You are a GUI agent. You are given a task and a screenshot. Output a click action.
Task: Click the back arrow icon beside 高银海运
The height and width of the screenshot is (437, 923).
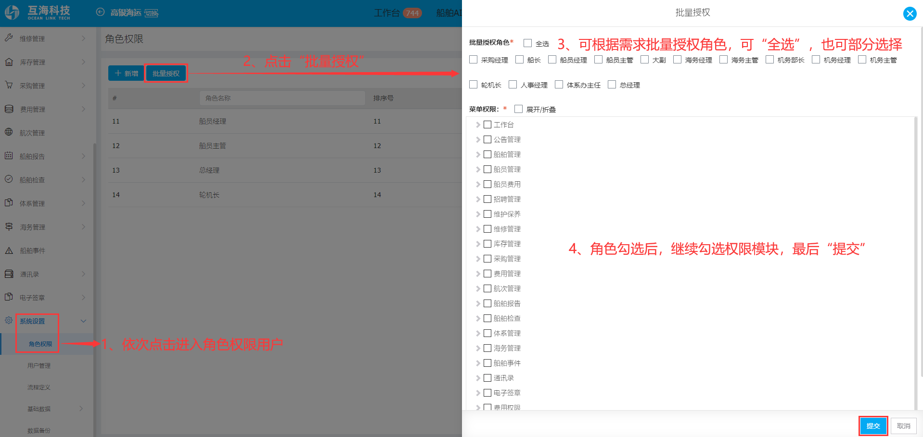coord(100,12)
